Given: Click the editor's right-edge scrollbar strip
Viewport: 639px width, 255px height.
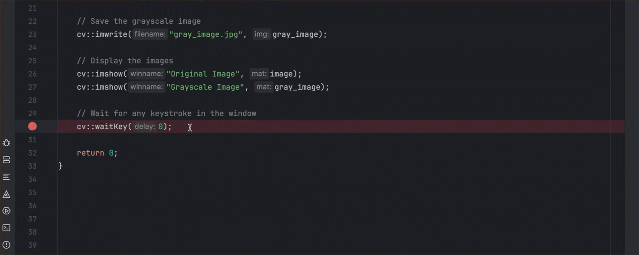Looking at the screenshot, I should (x=631, y=127).
